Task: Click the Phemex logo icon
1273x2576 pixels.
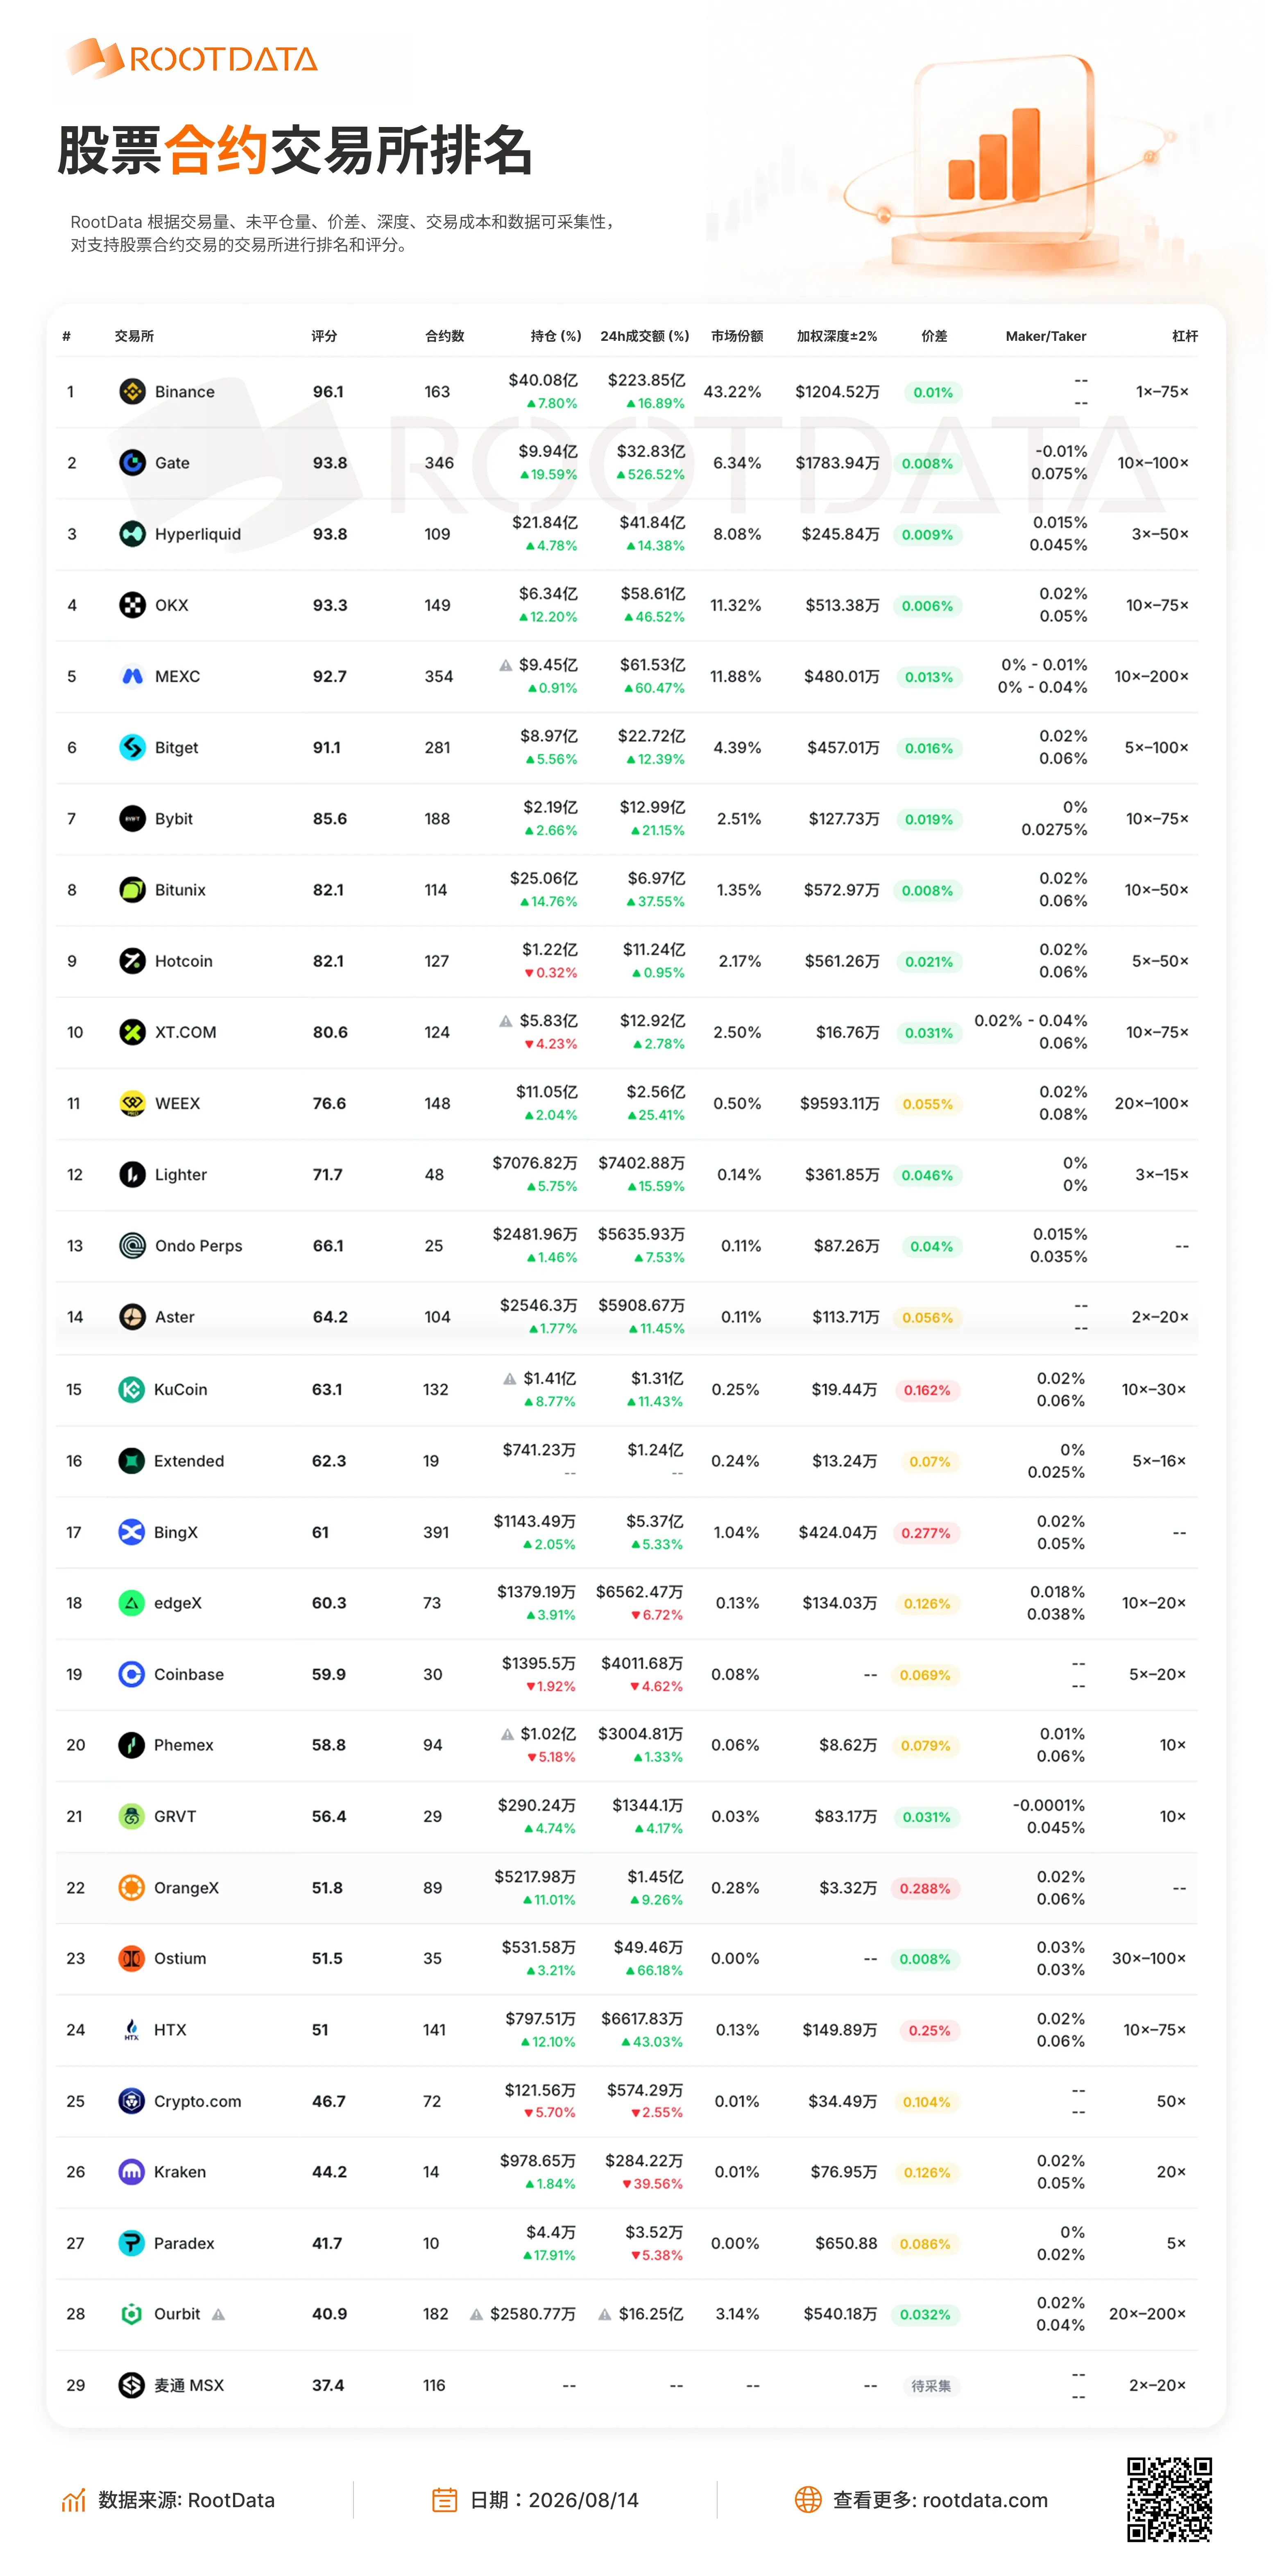Action: click(x=131, y=1745)
